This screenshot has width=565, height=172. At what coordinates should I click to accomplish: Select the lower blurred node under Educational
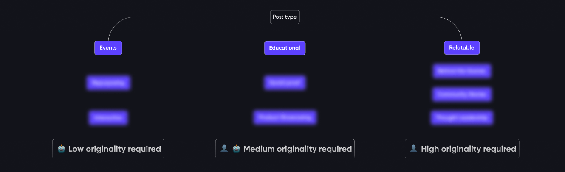(285, 117)
